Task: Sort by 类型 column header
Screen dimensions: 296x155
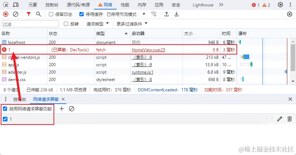Action: [112, 34]
